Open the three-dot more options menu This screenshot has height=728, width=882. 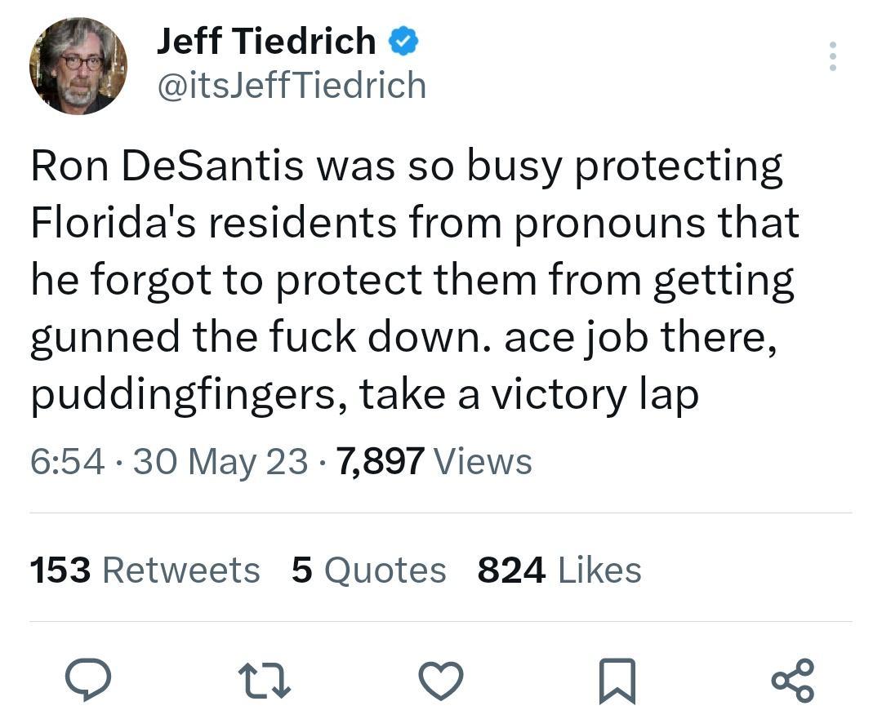[833, 55]
